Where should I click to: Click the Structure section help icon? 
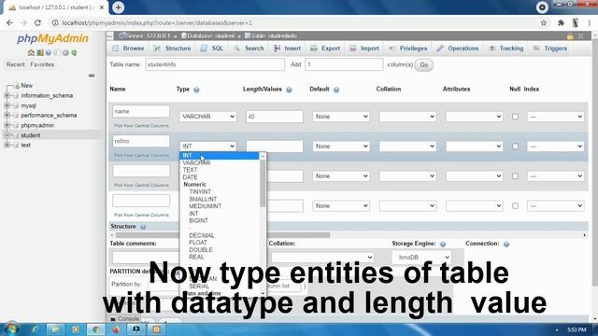143,227
